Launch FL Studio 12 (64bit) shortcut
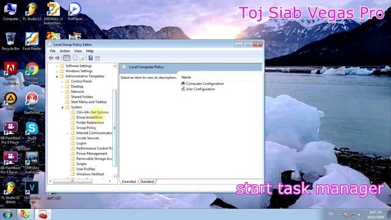The image size is (391, 220). [10, 193]
